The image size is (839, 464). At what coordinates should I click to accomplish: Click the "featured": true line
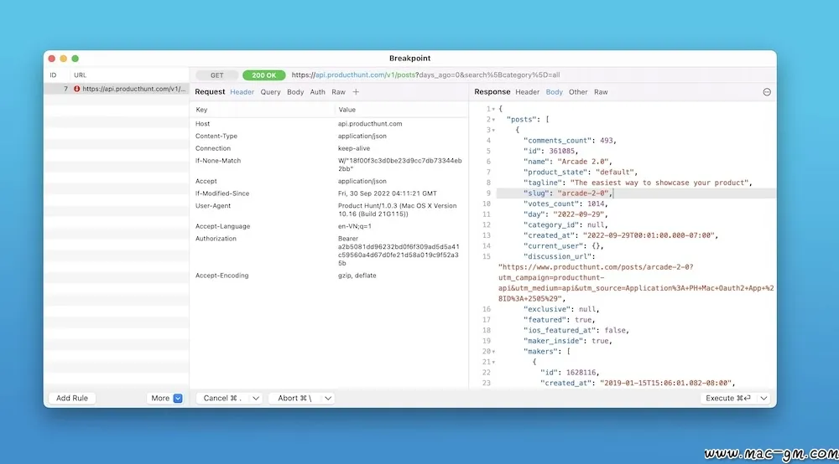(559, 320)
